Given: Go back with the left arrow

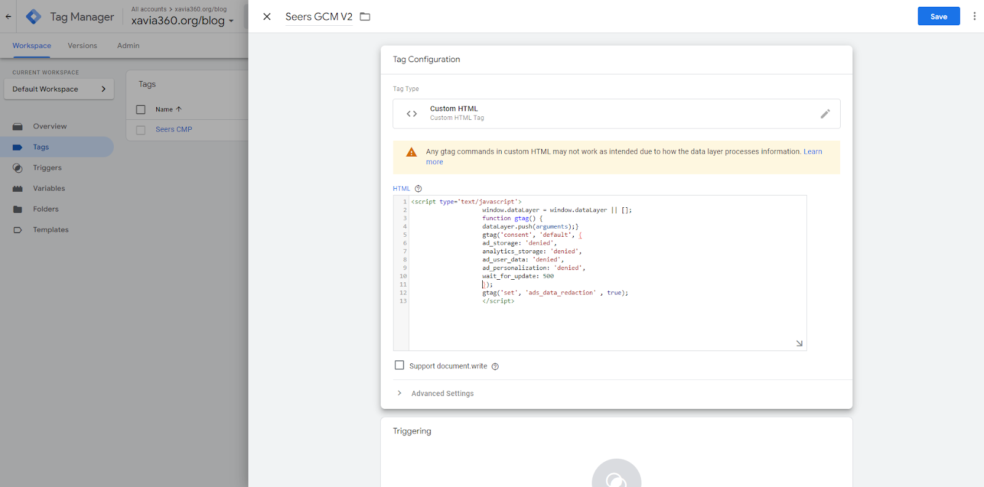Looking at the screenshot, I should 8,17.
